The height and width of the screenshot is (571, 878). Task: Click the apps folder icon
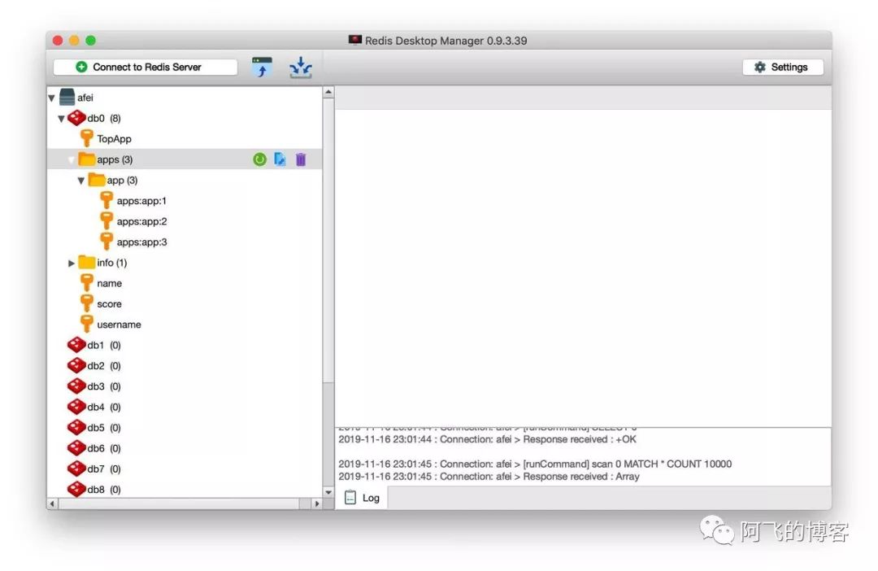coord(86,159)
